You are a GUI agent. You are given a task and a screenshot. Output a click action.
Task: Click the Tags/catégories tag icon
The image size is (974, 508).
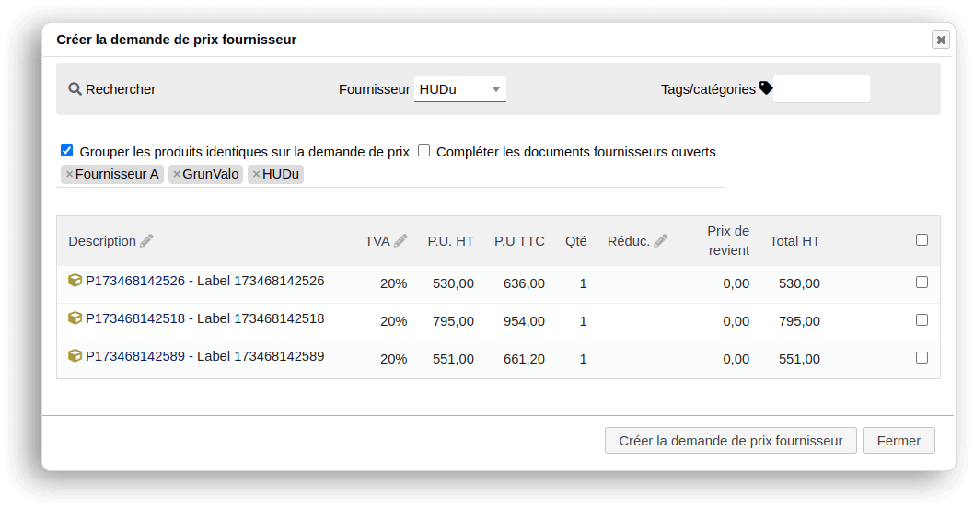point(766,88)
